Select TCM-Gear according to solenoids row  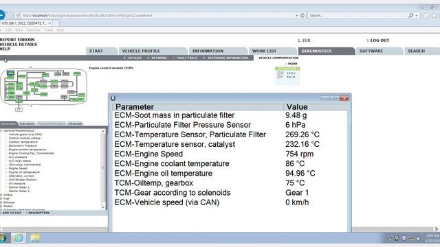[230, 193]
